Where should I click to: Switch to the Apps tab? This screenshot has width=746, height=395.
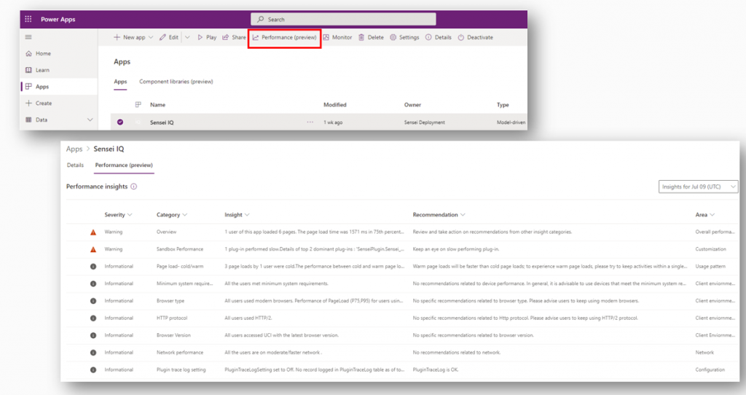(120, 82)
